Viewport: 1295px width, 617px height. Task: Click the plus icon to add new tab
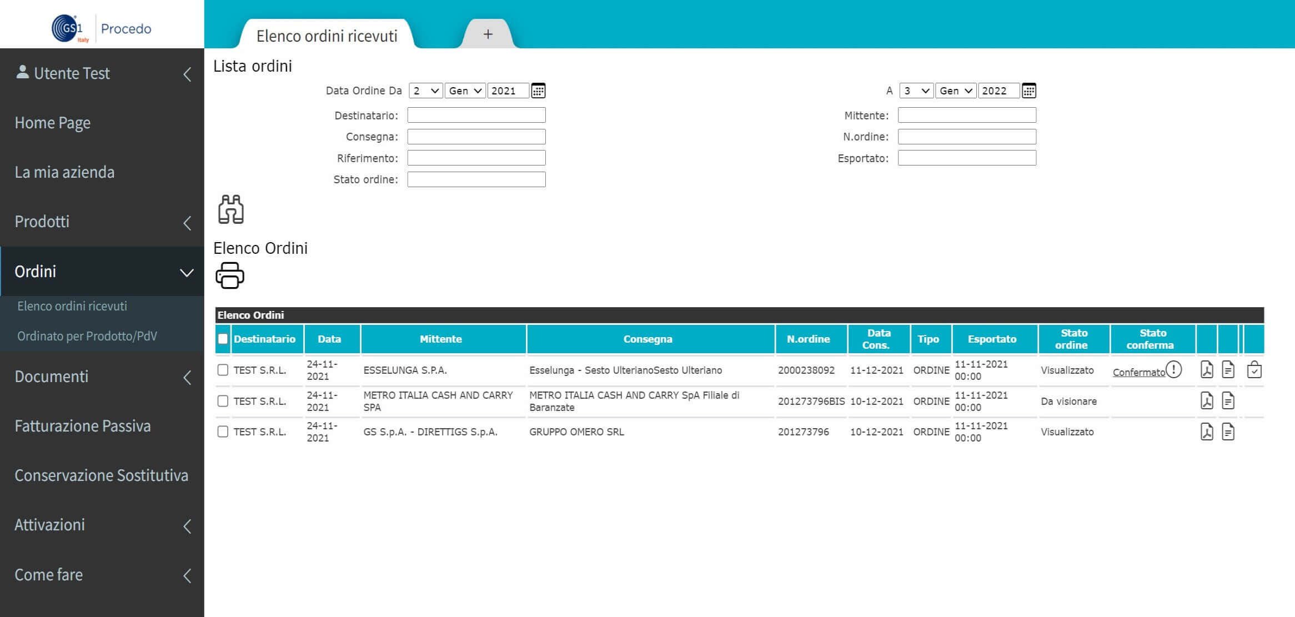click(x=488, y=34)
